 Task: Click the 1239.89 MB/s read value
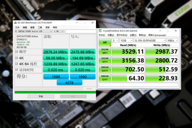(55, 64)
